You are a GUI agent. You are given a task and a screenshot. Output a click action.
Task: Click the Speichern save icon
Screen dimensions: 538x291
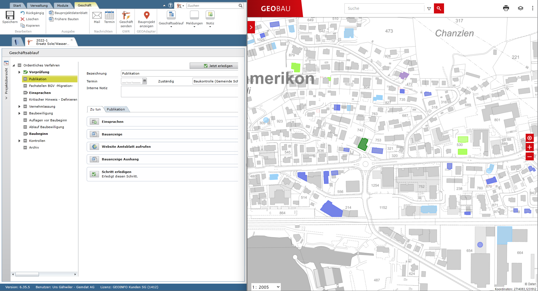[10, 16]
